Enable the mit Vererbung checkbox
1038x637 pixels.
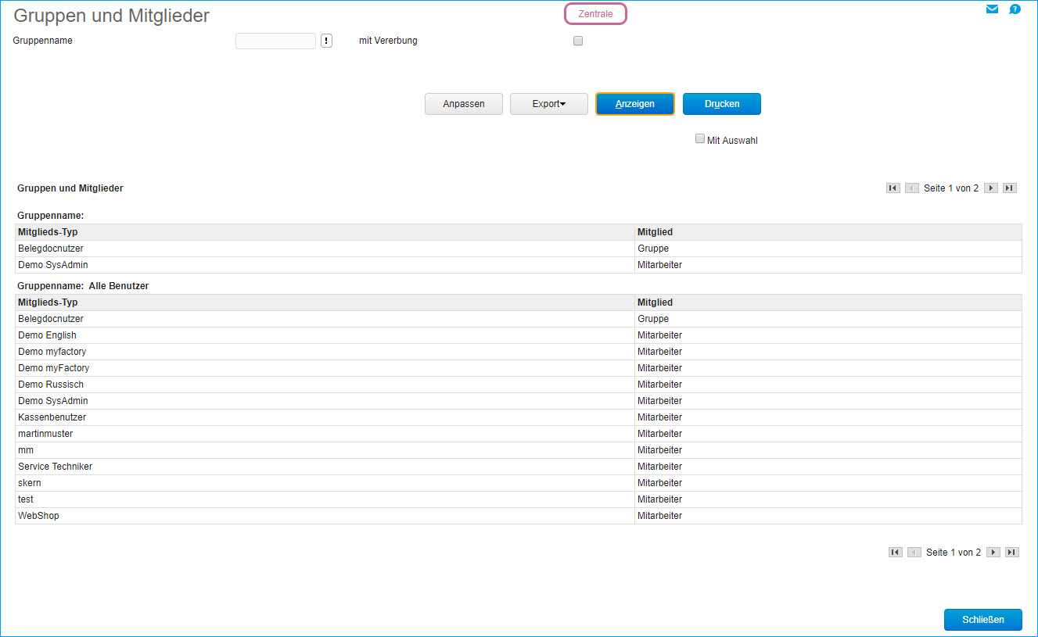578,41
